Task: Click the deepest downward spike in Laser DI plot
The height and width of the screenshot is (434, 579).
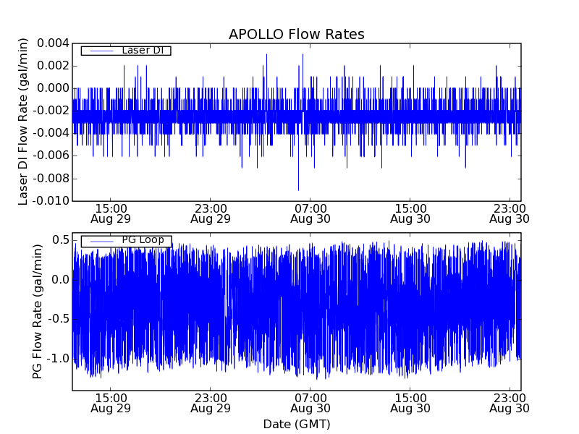Action: pos(298,188)
